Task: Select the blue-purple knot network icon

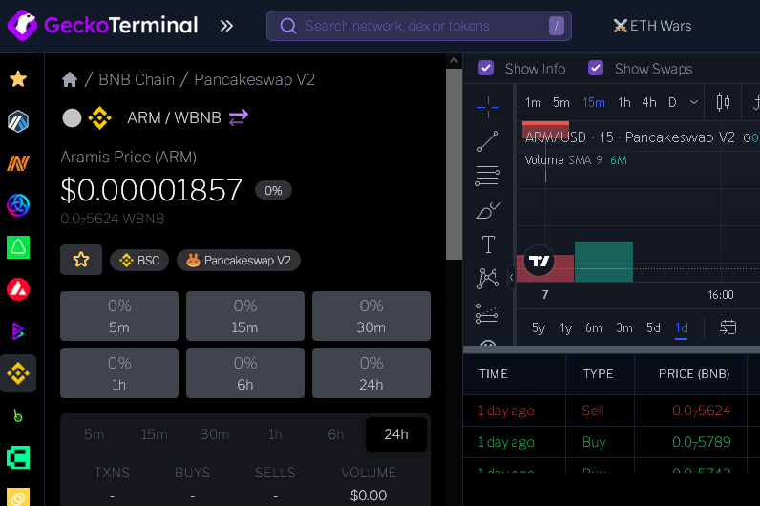Action: [18, 205]
